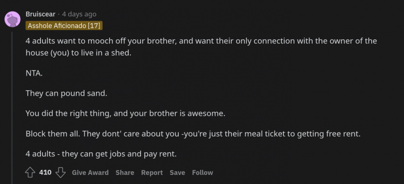Viewport: 404px width, 184px height.
Task: Follow the comment thread
Action: point(203,172)
